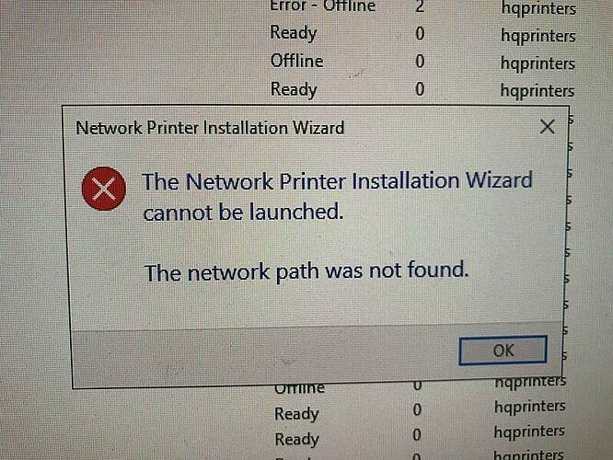Click job count 0 in second Ready row below dialog
The image size is (613, 460).
(x=417, y=435)
